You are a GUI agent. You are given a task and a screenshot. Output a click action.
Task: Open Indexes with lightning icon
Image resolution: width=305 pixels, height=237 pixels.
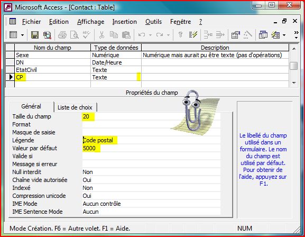click(193, 35)
